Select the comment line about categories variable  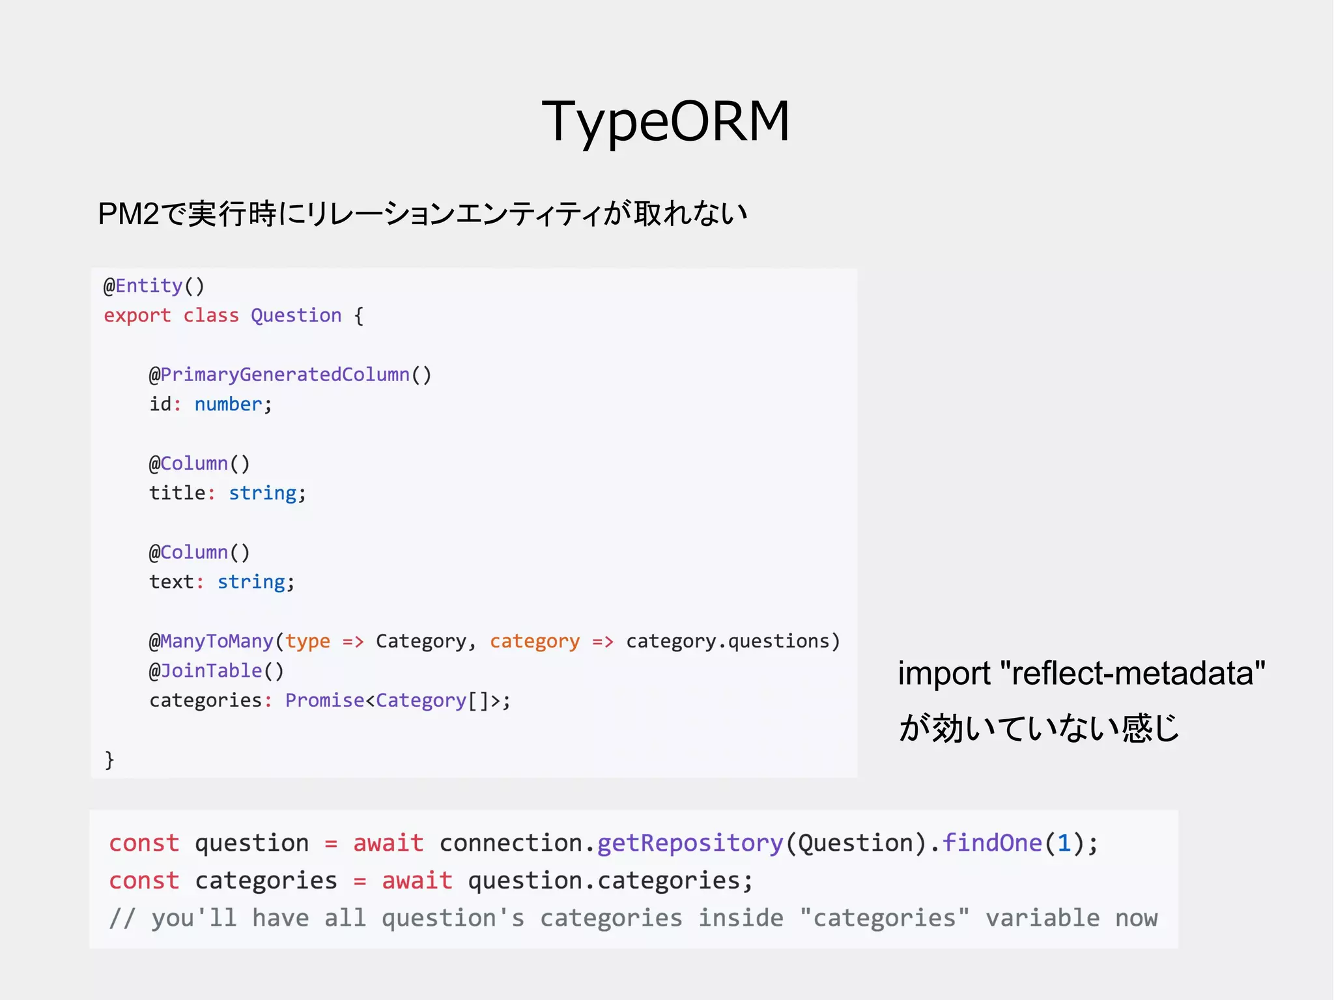click(x=633, y=919)
